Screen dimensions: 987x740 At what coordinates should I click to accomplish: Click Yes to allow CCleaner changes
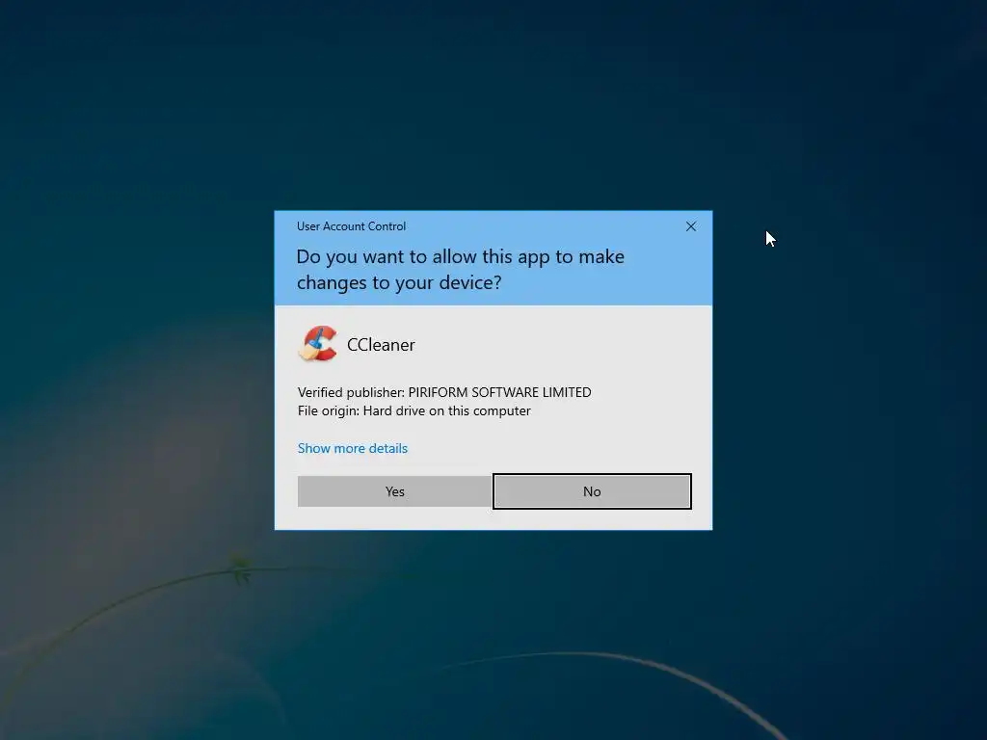click(394, 491)
